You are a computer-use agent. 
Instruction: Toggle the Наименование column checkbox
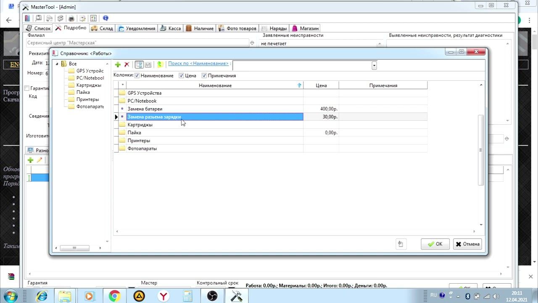(137, 76)
